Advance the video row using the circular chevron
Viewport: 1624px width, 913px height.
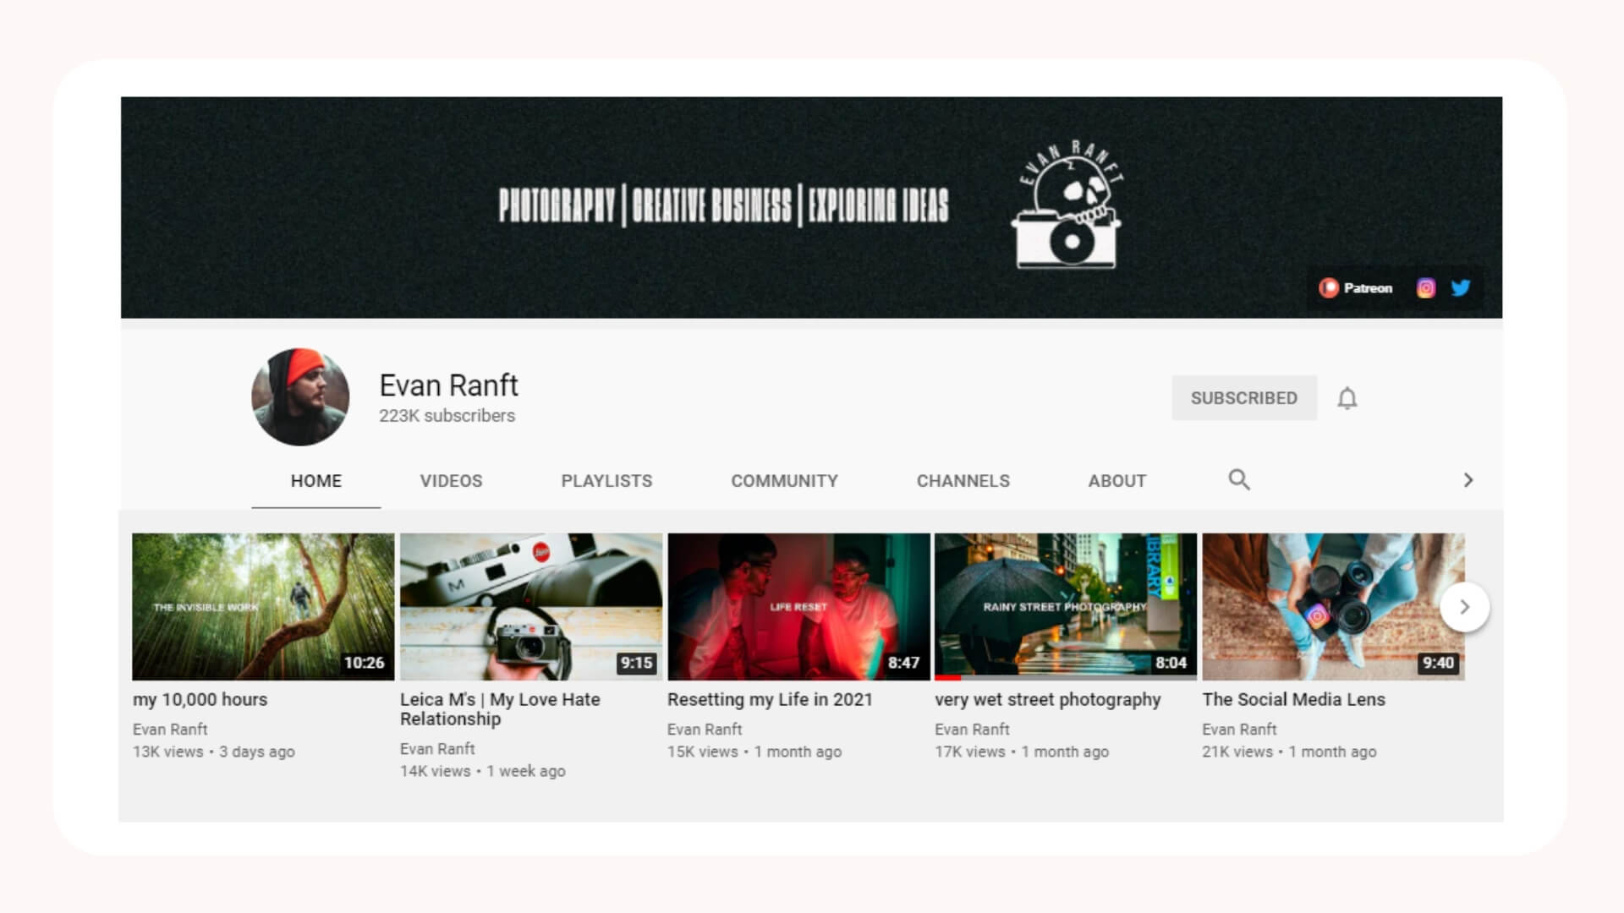pos(1463,606)
